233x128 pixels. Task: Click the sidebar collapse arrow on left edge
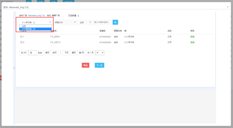coord(14,68)
